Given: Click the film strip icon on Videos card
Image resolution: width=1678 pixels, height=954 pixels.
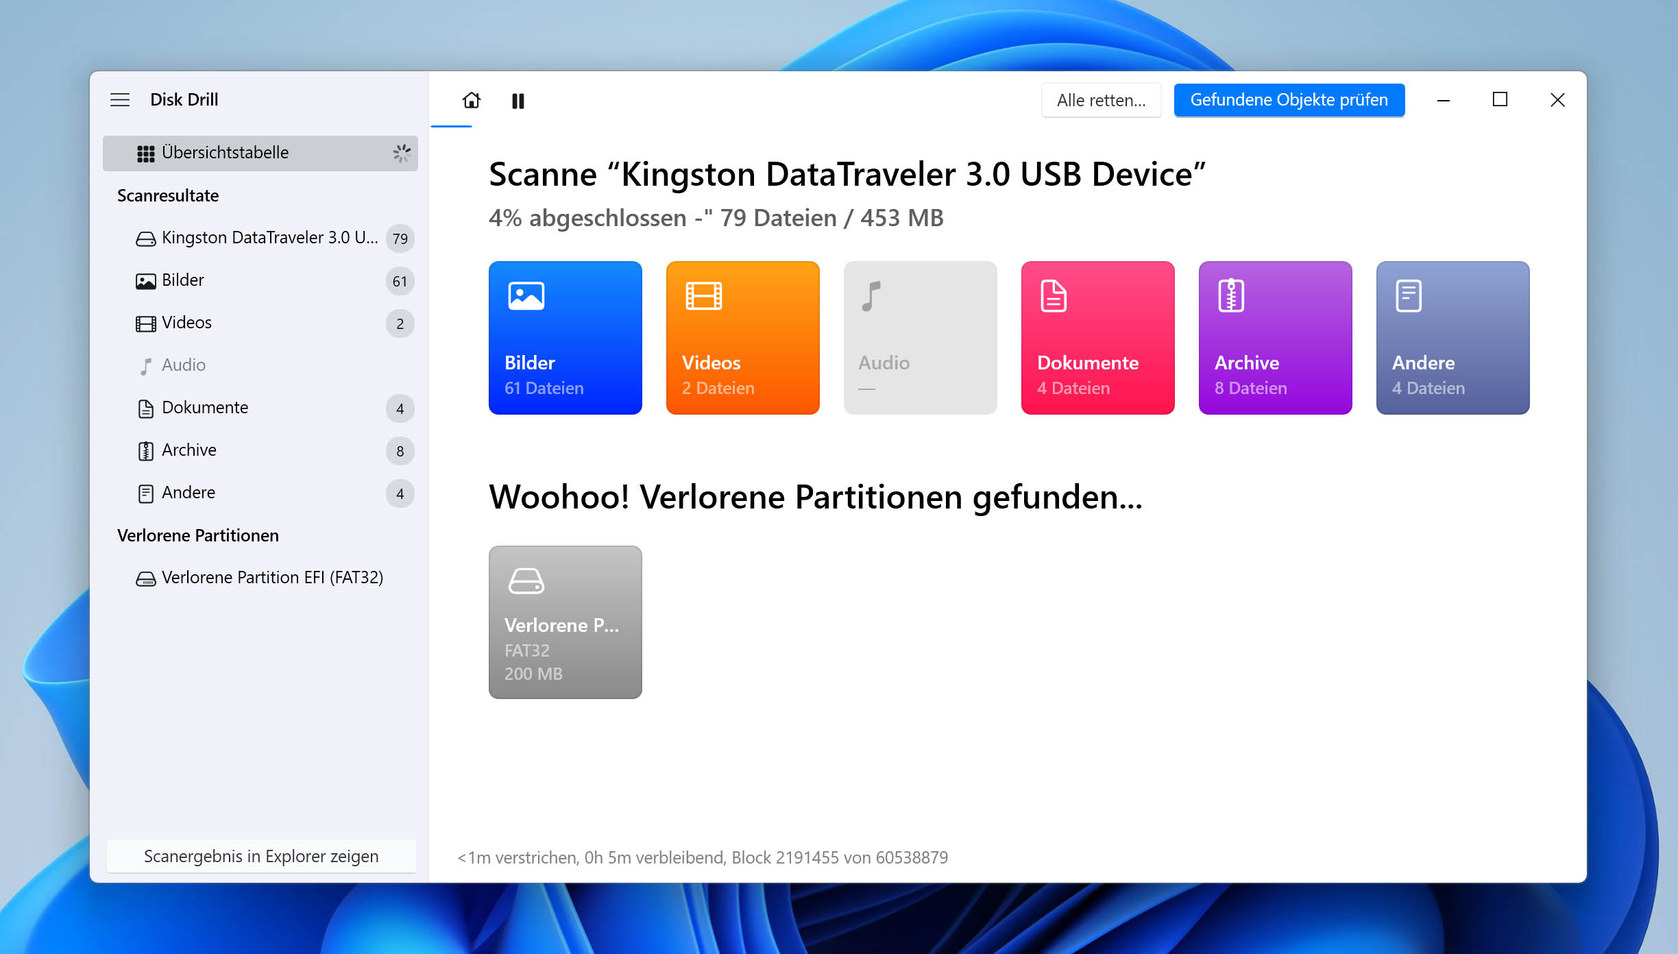Looking at the screenshot, I should coord(704,296).
